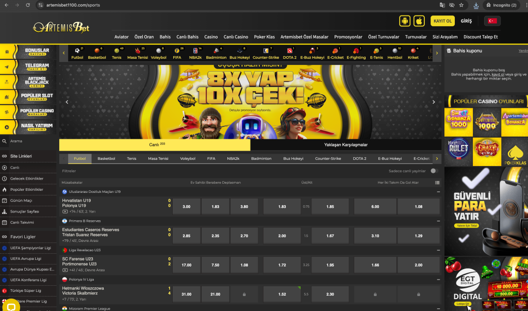Viewport: 528px width, 311px height.
Task: Collapse Liga Revelacao U23 league
Action: (438, 250)
